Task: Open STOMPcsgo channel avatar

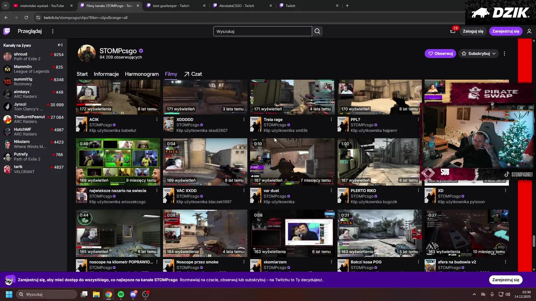Action: click(x=87, y=54)
